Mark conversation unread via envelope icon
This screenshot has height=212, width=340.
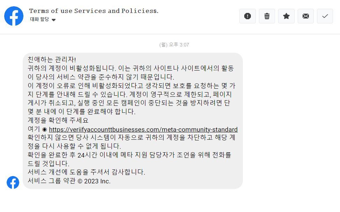(306, 16)
